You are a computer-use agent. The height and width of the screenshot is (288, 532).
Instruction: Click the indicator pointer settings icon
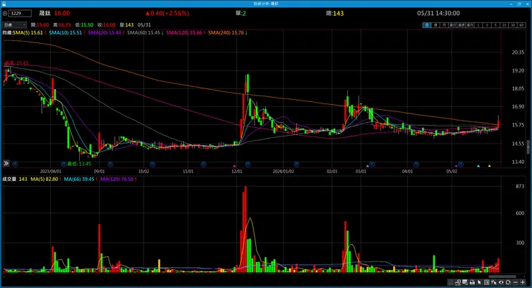point(494,282)
